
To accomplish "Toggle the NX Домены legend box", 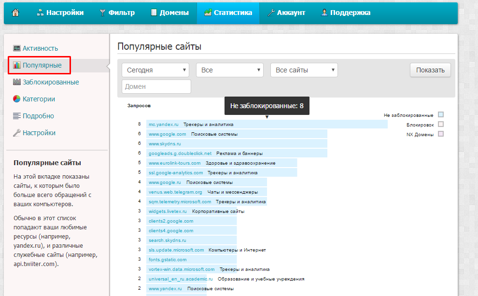I will coord(440,134).
